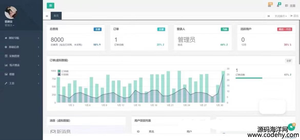Open the 管理员 user dropdown under avatar
This screenshot has height=140, width=300.
tap(10, 25)
